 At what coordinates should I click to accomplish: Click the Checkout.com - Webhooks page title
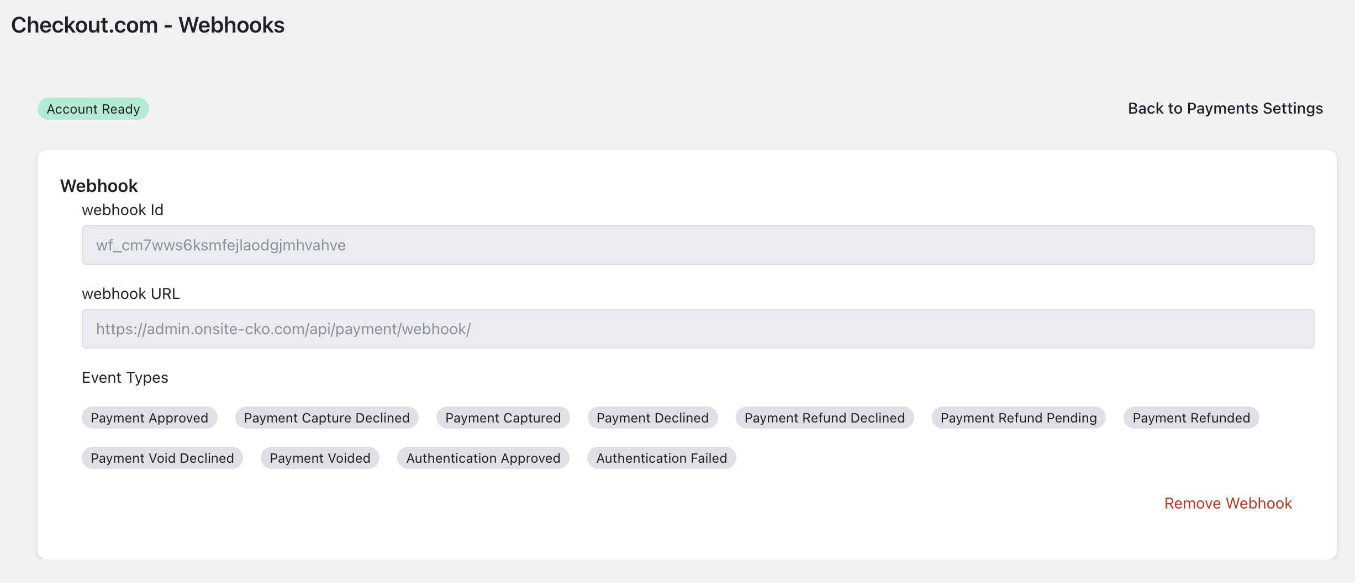pos(148,24)
